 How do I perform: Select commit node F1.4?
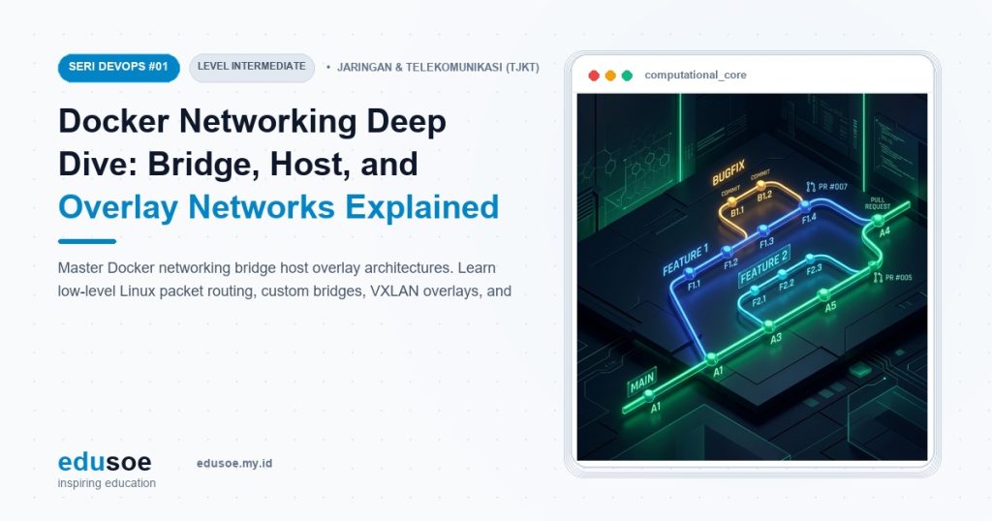point(805,205)
